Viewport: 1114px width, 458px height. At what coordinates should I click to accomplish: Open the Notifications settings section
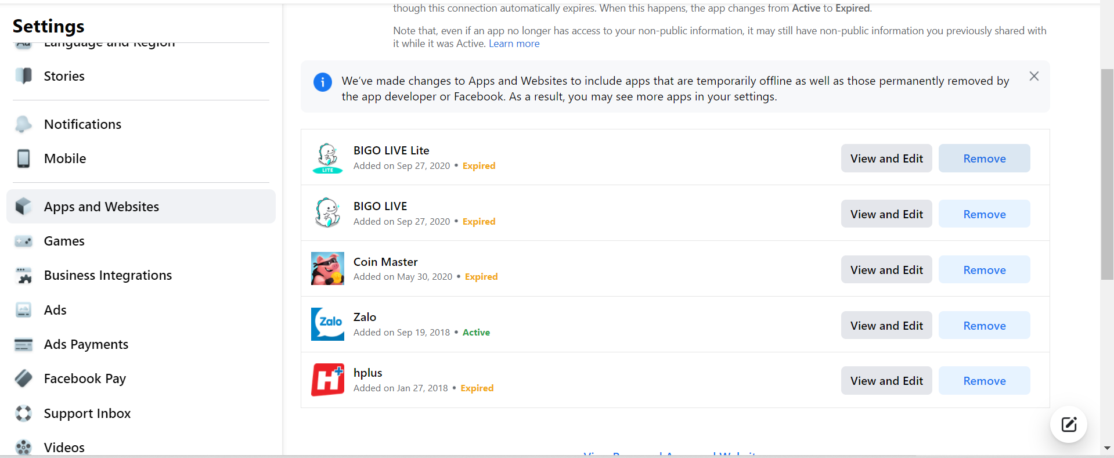(141, 124)
